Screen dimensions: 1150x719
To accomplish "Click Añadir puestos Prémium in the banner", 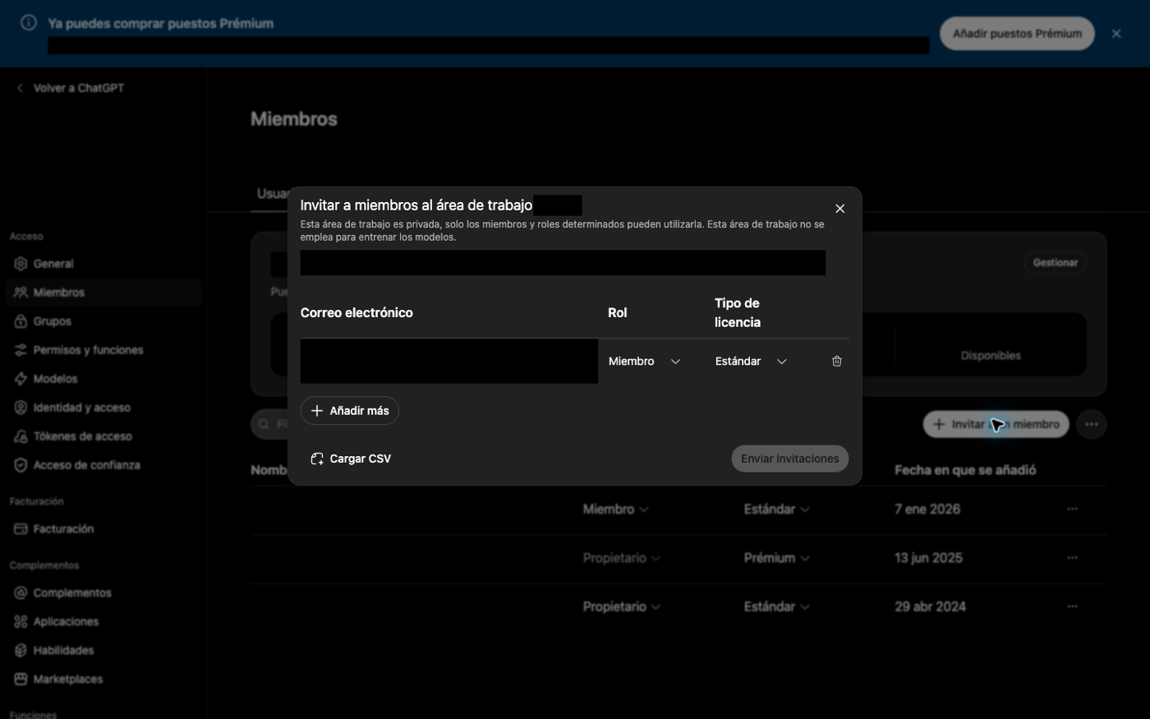I will pos(1017,34).
